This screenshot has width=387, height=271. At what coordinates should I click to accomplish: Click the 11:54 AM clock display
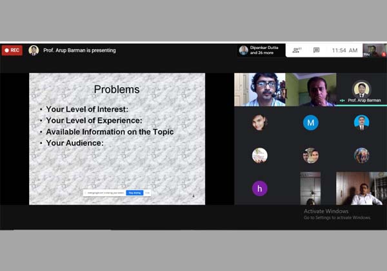pyautogui.click(x=344, y=50)
